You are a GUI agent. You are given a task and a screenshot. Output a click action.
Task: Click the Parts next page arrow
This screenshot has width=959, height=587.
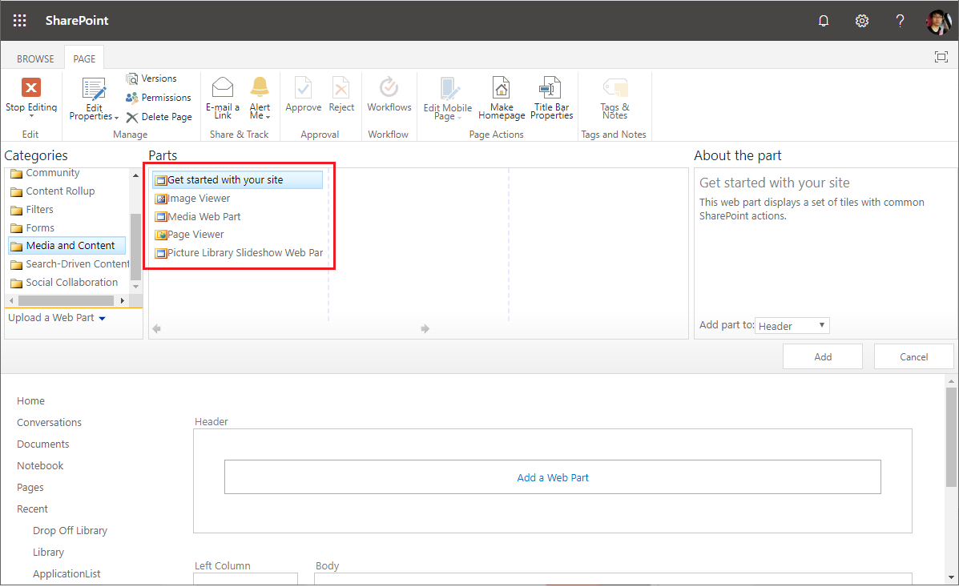pos(425,329)
